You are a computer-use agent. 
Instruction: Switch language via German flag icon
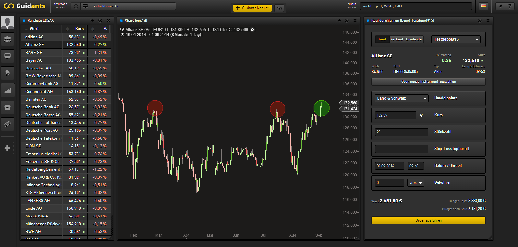click(x=484, y=6)
